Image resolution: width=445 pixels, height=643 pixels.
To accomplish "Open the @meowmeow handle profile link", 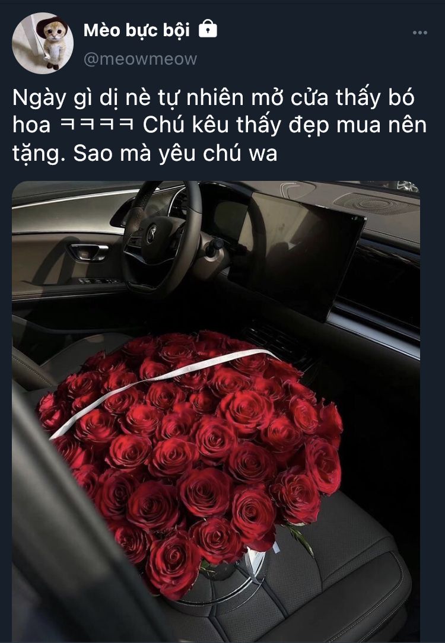I will point(140,59).
